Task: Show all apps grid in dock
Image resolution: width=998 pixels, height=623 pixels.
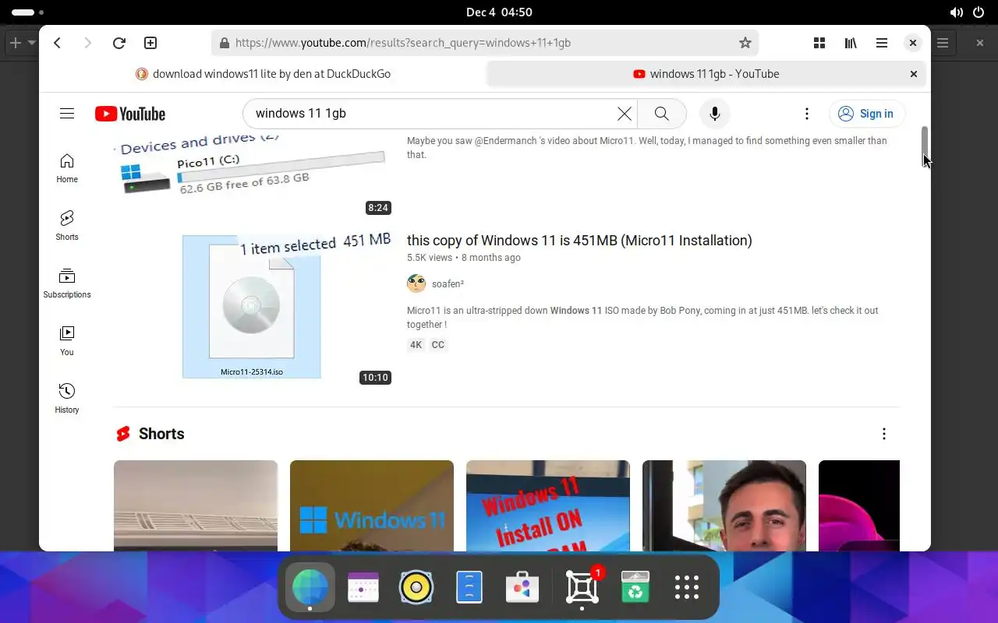Action: coord(687,587)
